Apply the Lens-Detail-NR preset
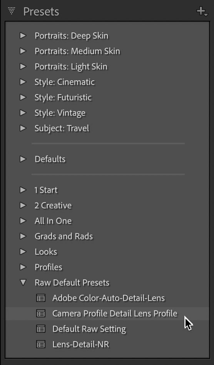This screenshot has width=214, height=365. (x=80, y=344)
